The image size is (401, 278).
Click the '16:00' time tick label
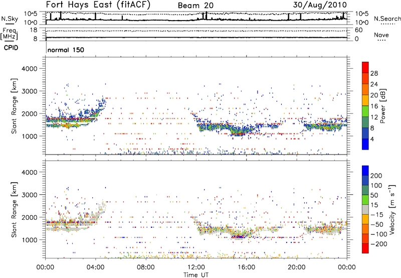point(246,267)
